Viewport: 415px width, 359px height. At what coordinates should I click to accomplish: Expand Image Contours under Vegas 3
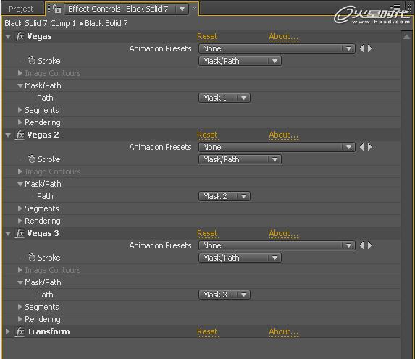pyautogui.click(x=20, y=270)
